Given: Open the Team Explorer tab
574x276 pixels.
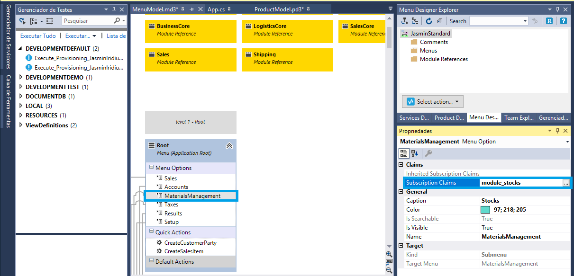Looking at the screenshot, I should point(519,118).
